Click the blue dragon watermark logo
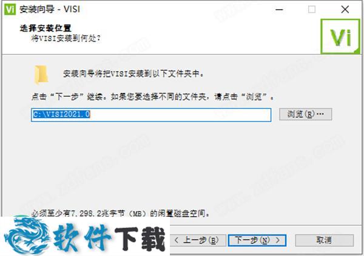The image size is (364, 256). pyautogui.click(x=26, y=236)
